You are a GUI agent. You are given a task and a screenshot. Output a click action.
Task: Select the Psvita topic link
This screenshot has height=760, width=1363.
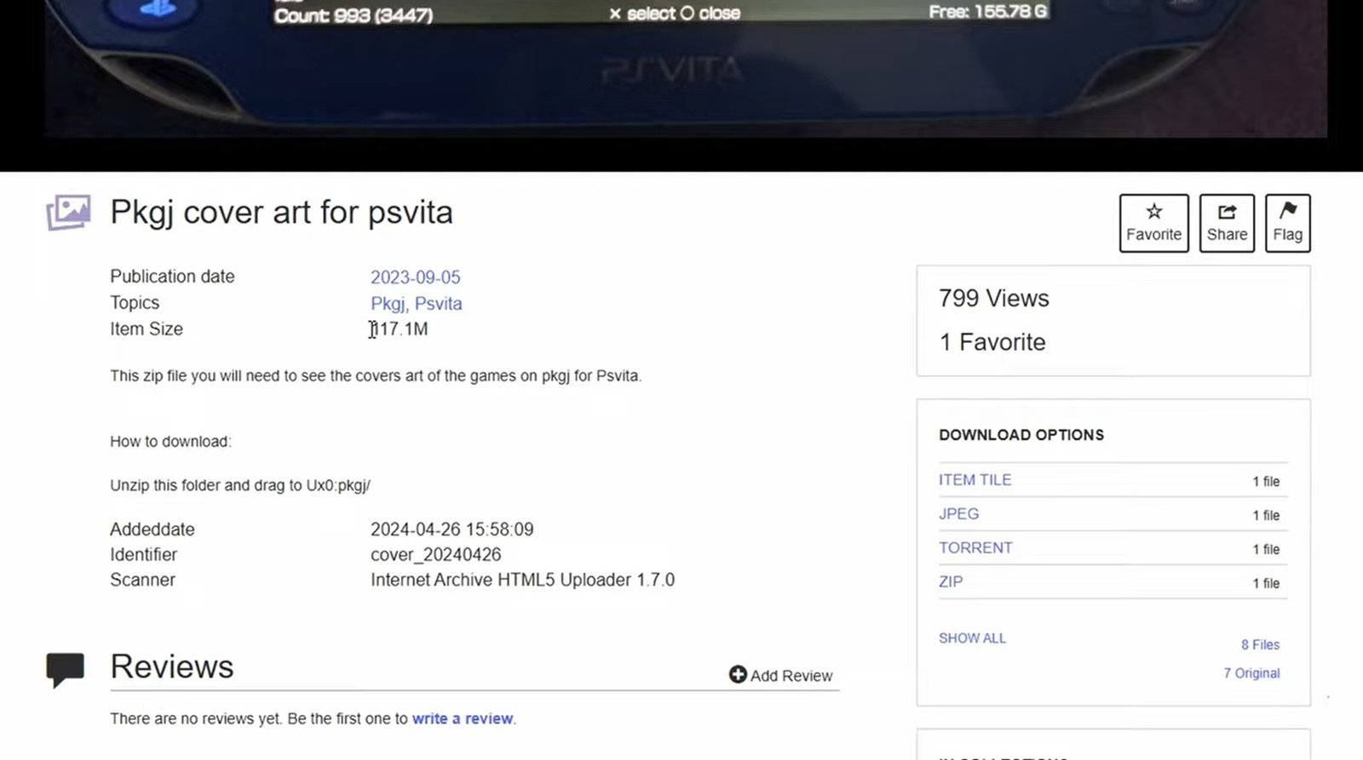[438, 304]
